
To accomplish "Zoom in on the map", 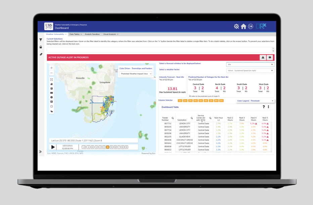I will point(51,68).
